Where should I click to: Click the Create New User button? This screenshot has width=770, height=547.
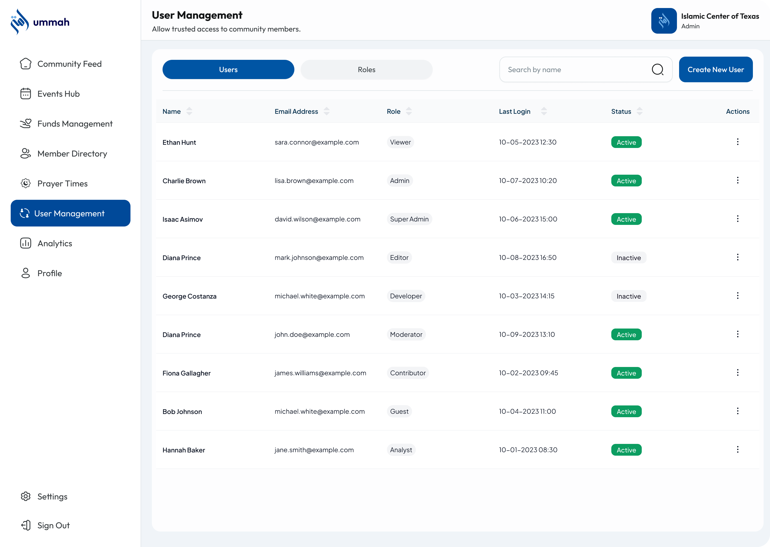[716, 70]
